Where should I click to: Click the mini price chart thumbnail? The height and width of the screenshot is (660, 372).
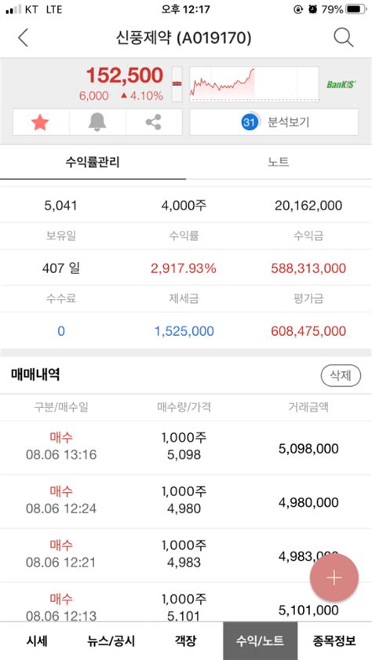[x=254, y=84]
